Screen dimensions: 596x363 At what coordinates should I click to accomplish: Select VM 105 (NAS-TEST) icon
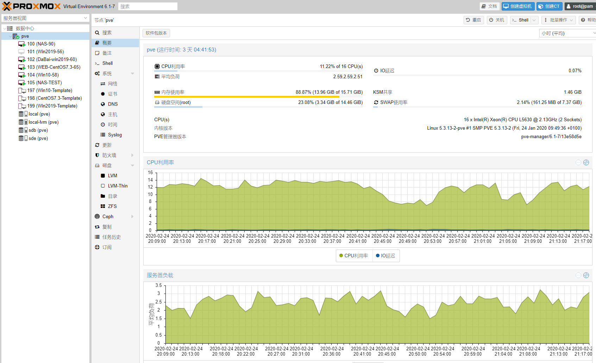(22, 83)
